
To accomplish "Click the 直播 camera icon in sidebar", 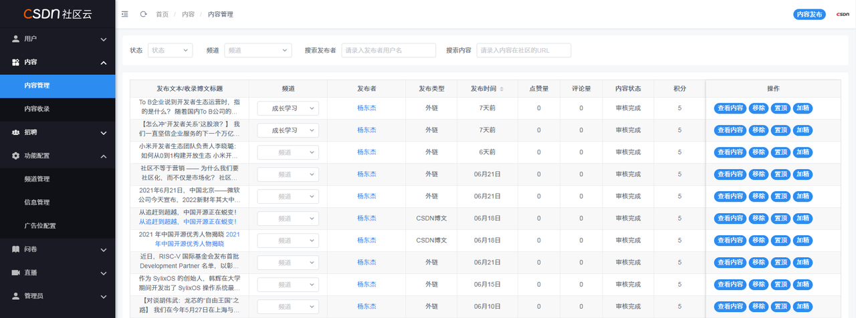I will point(16,273).
